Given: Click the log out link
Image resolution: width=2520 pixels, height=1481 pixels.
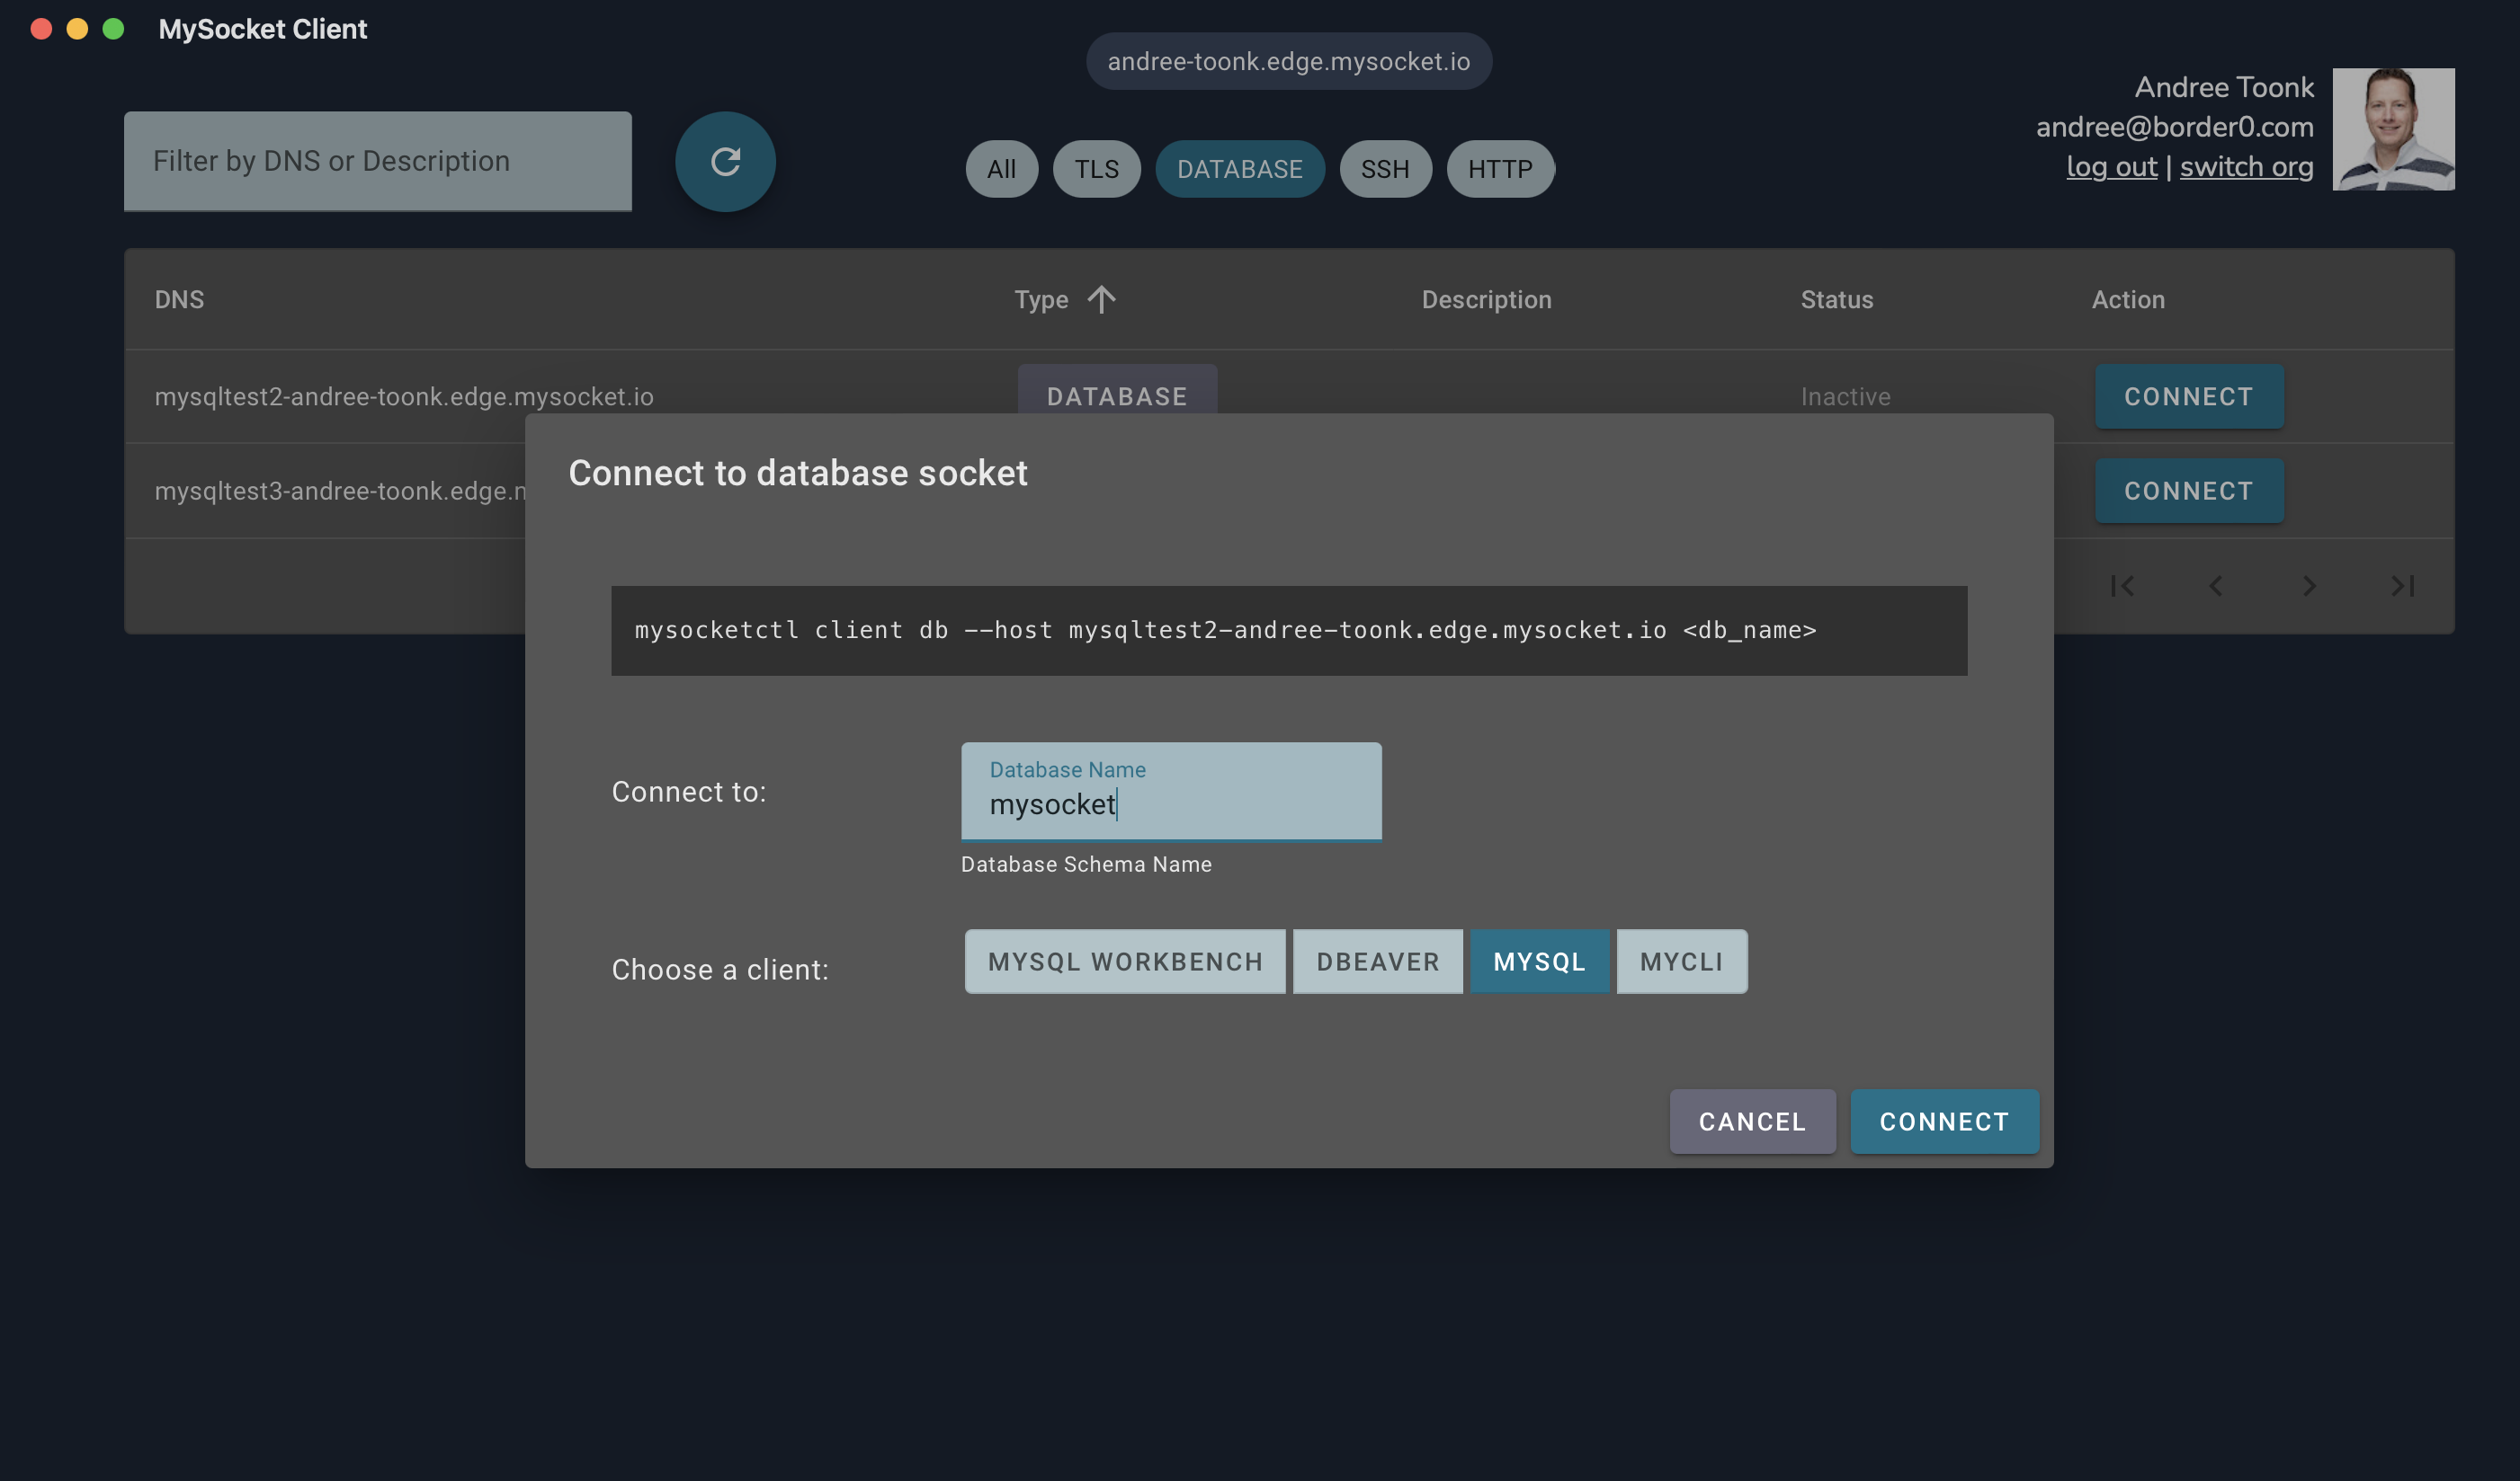Looking at the screenshot, I should (x=2111, y=167).
